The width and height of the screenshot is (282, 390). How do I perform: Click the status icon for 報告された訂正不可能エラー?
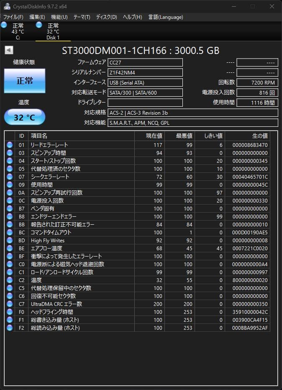coord(10,224)
